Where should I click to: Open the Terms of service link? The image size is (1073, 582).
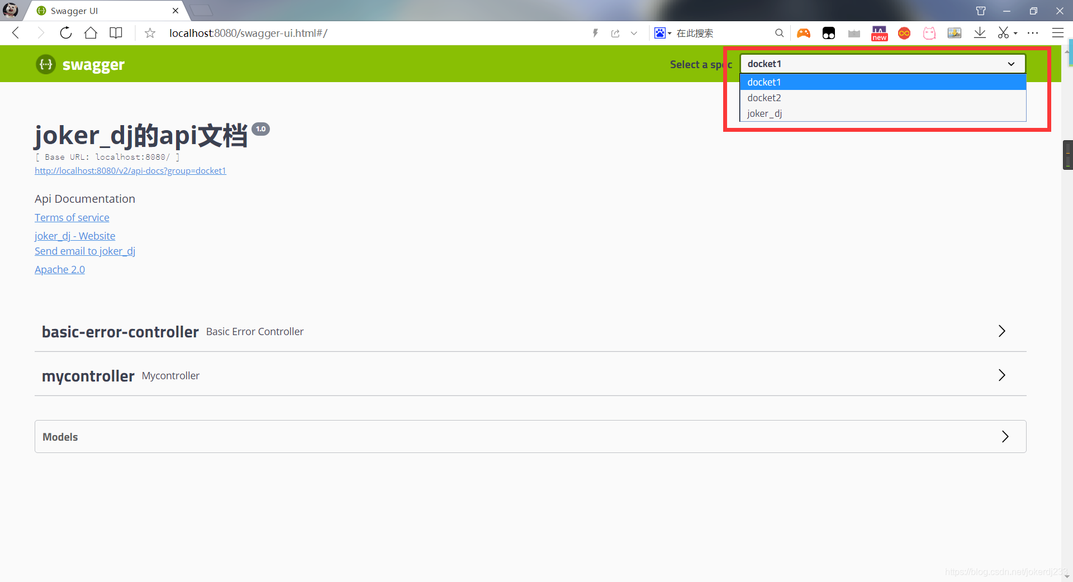[72, 218]
